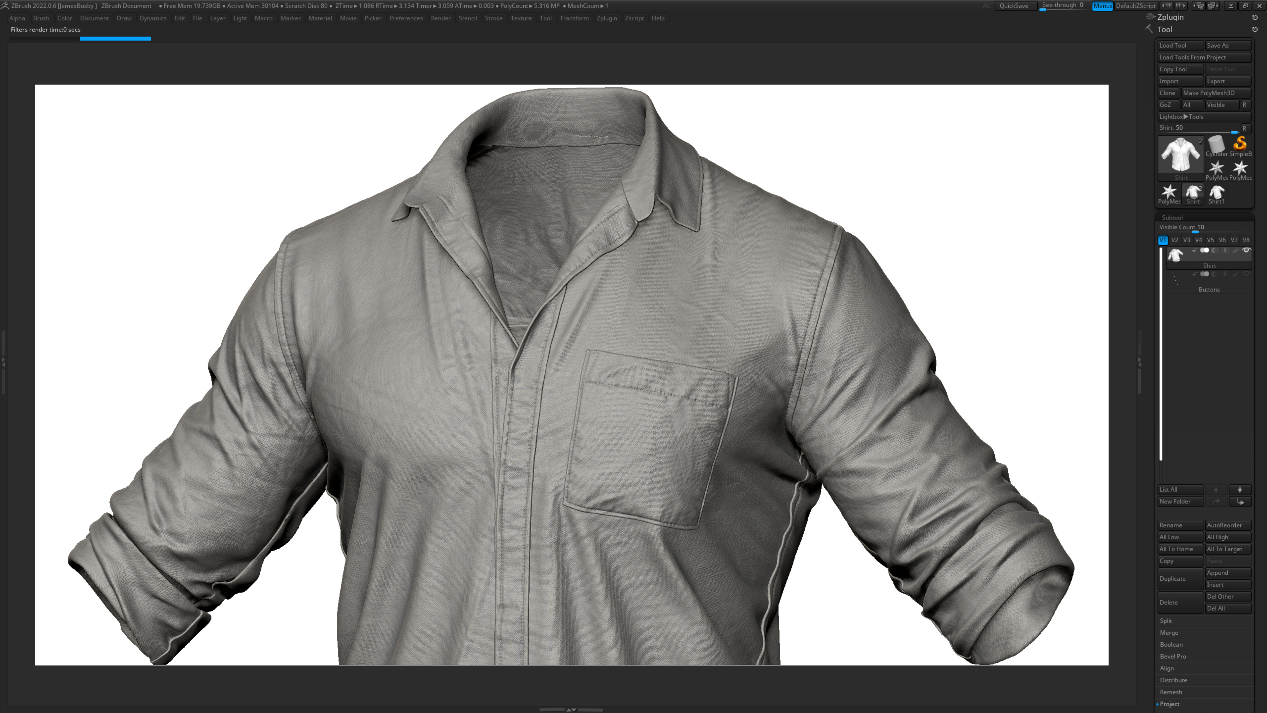Open the Zplugin menu
The image size is (1267, 713).
[x=606, y=18]
